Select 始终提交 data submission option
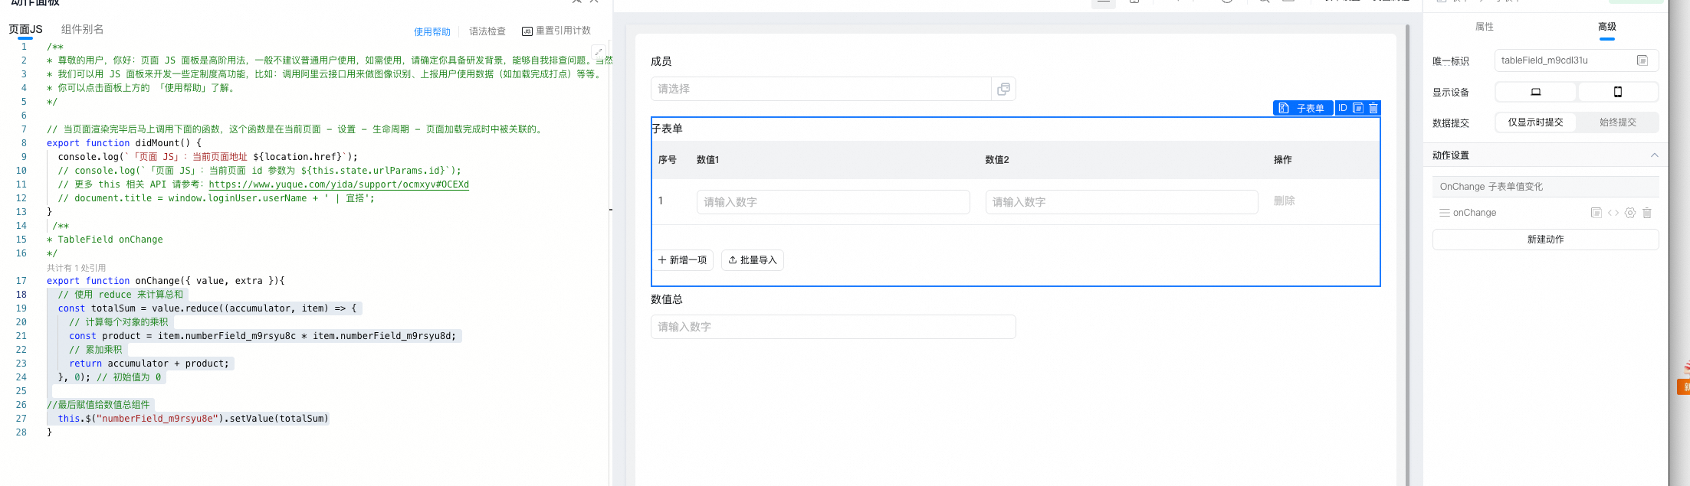Image resolution: width=1690 pixels, height=486 pixels. click(1617, 122)
